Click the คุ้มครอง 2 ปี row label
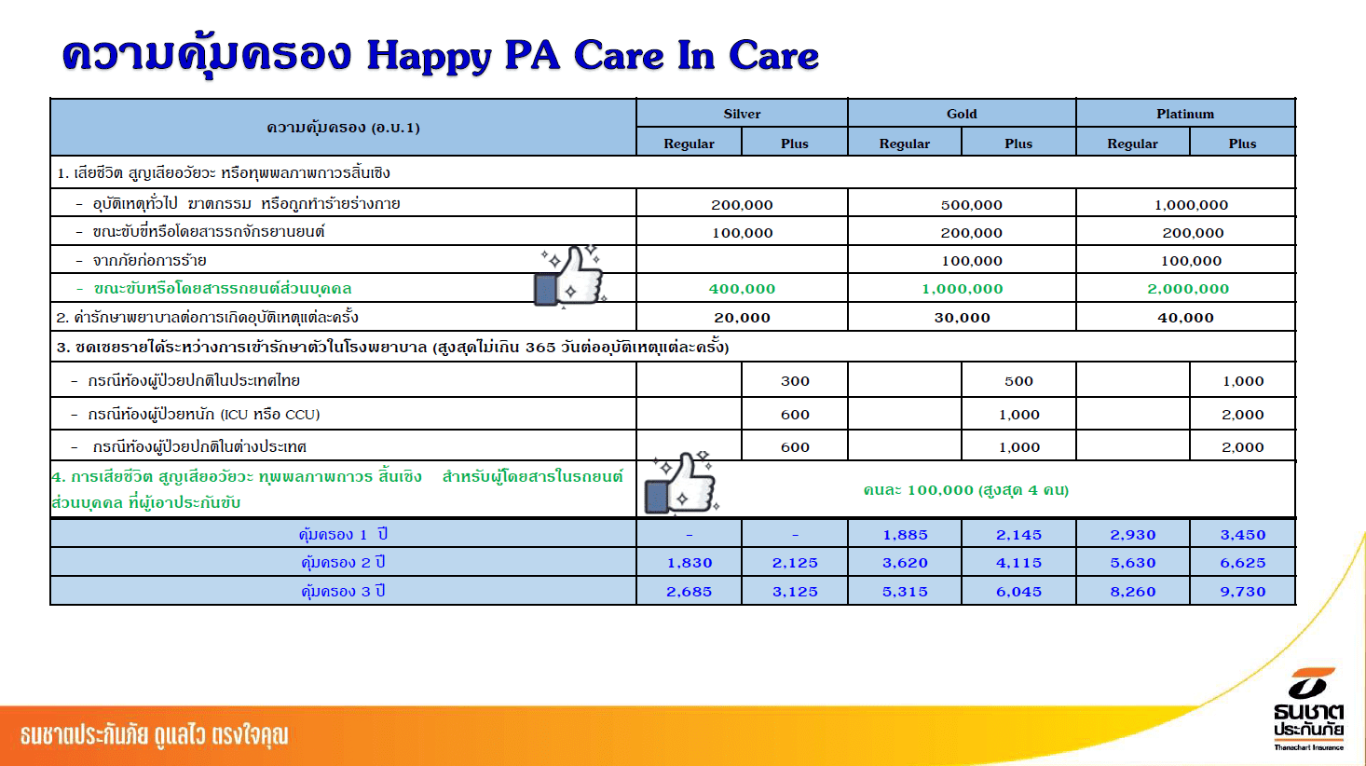Image resolution: width=1366 pixels, height=766 pixels. click(343, 563)
